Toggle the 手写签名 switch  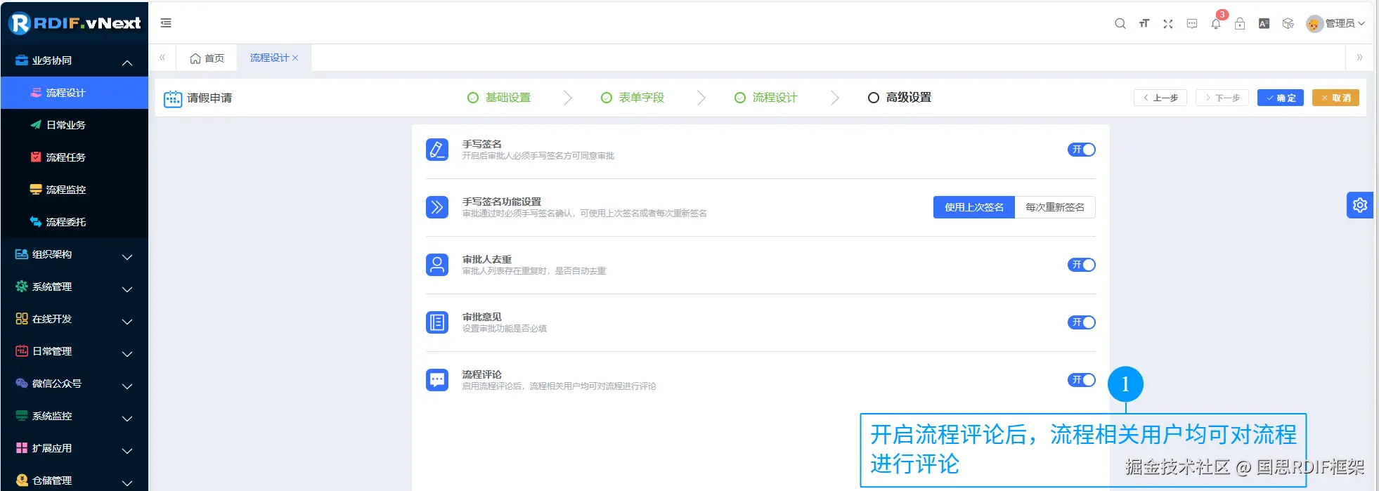[x=1081, y=150]
